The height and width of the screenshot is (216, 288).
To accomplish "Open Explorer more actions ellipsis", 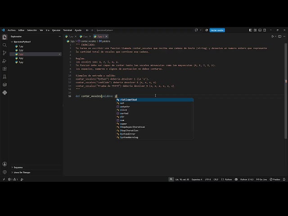I will click(60, 36).
